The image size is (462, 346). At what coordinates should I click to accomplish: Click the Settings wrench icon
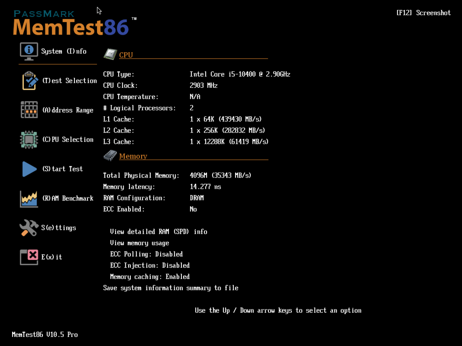coord(29,228)
